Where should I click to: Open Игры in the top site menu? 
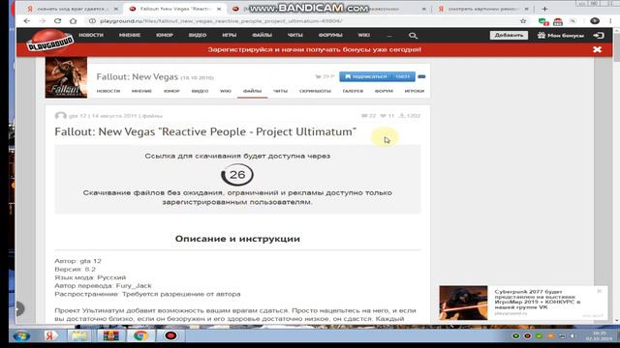pyautogui.click(x=230, y=35)
